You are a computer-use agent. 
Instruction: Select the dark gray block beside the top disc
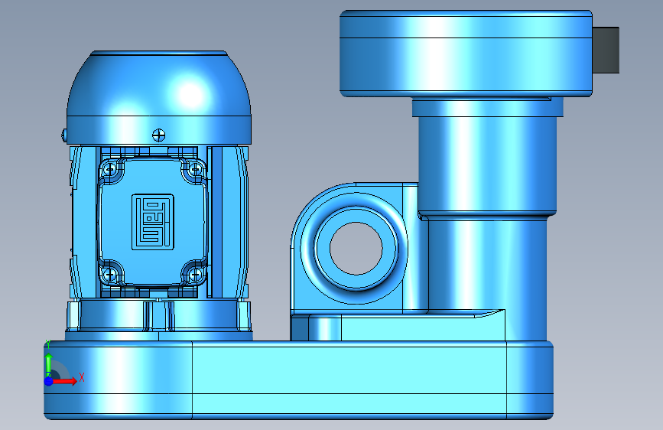[x=606, y=50]
